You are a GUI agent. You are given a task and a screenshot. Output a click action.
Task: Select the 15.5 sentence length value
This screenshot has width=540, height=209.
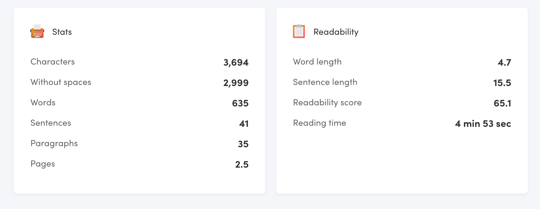[502, 83]
